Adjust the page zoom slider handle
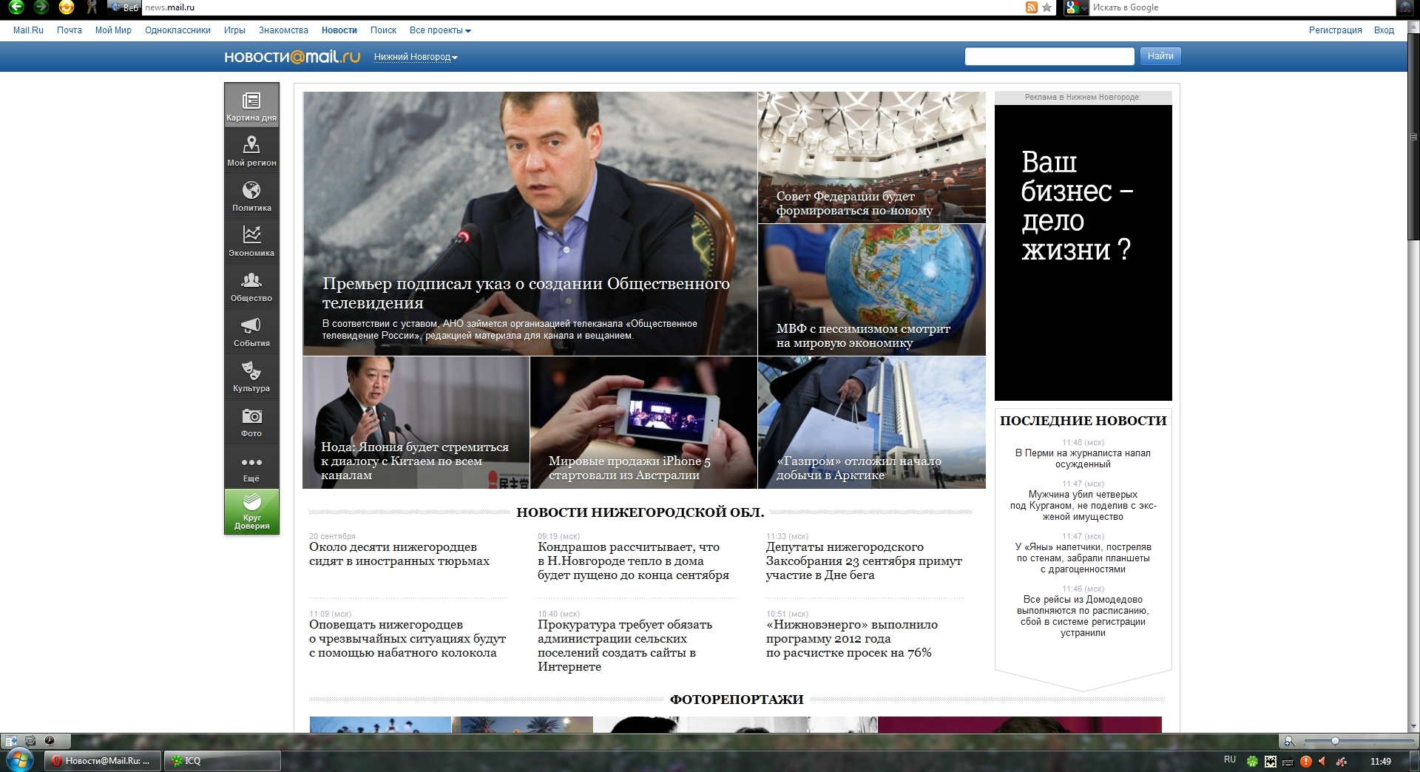Screen dimensions: 1420x772 (x=1335, y=741)
